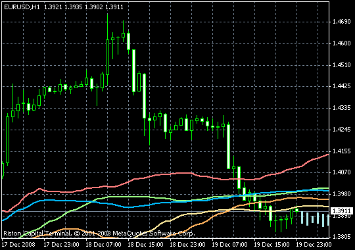355x250 pixels.
Task: Click the 1.4690 price axis label
Action: click(341, 22)
